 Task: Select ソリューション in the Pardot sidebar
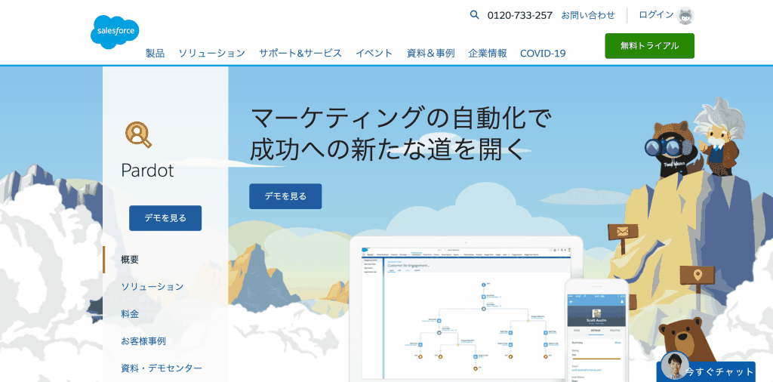[152, 286]
